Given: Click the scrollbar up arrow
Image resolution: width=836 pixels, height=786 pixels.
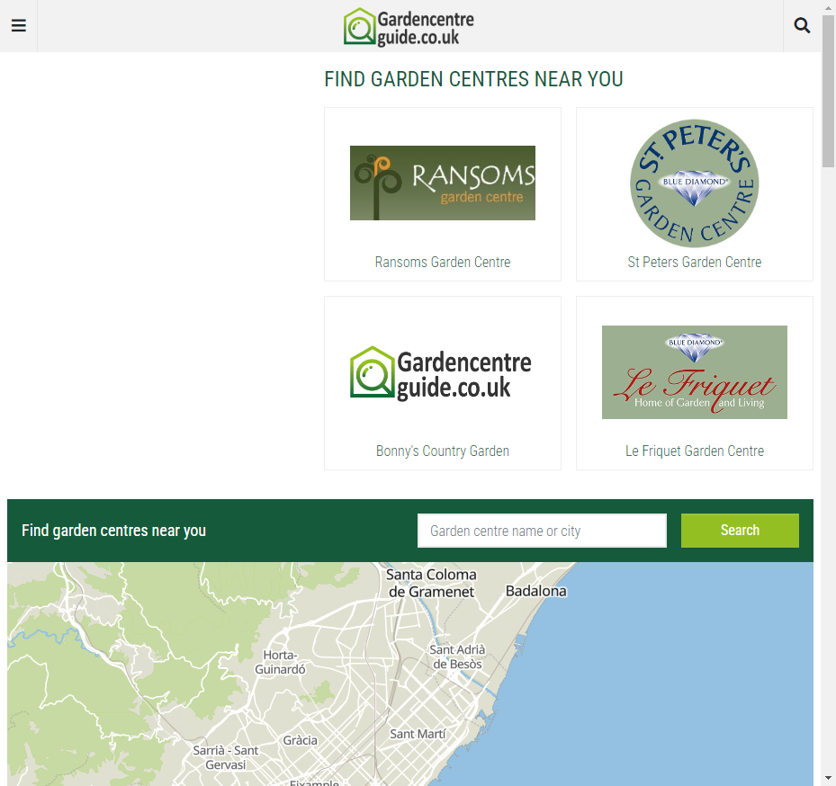Looking at the screenshot, I should (x=828, y=7).
